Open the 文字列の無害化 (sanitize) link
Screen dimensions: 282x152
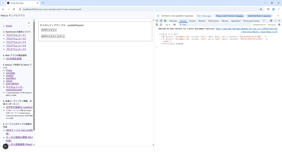pyautogui.click(x=19, y=107)
